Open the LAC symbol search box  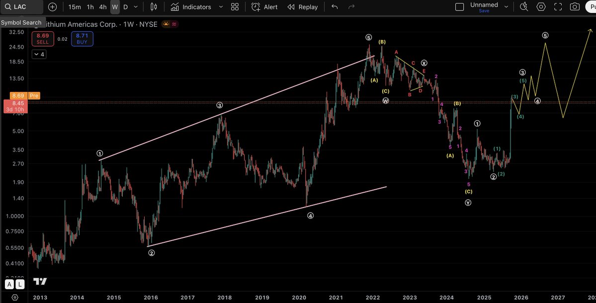21,7
